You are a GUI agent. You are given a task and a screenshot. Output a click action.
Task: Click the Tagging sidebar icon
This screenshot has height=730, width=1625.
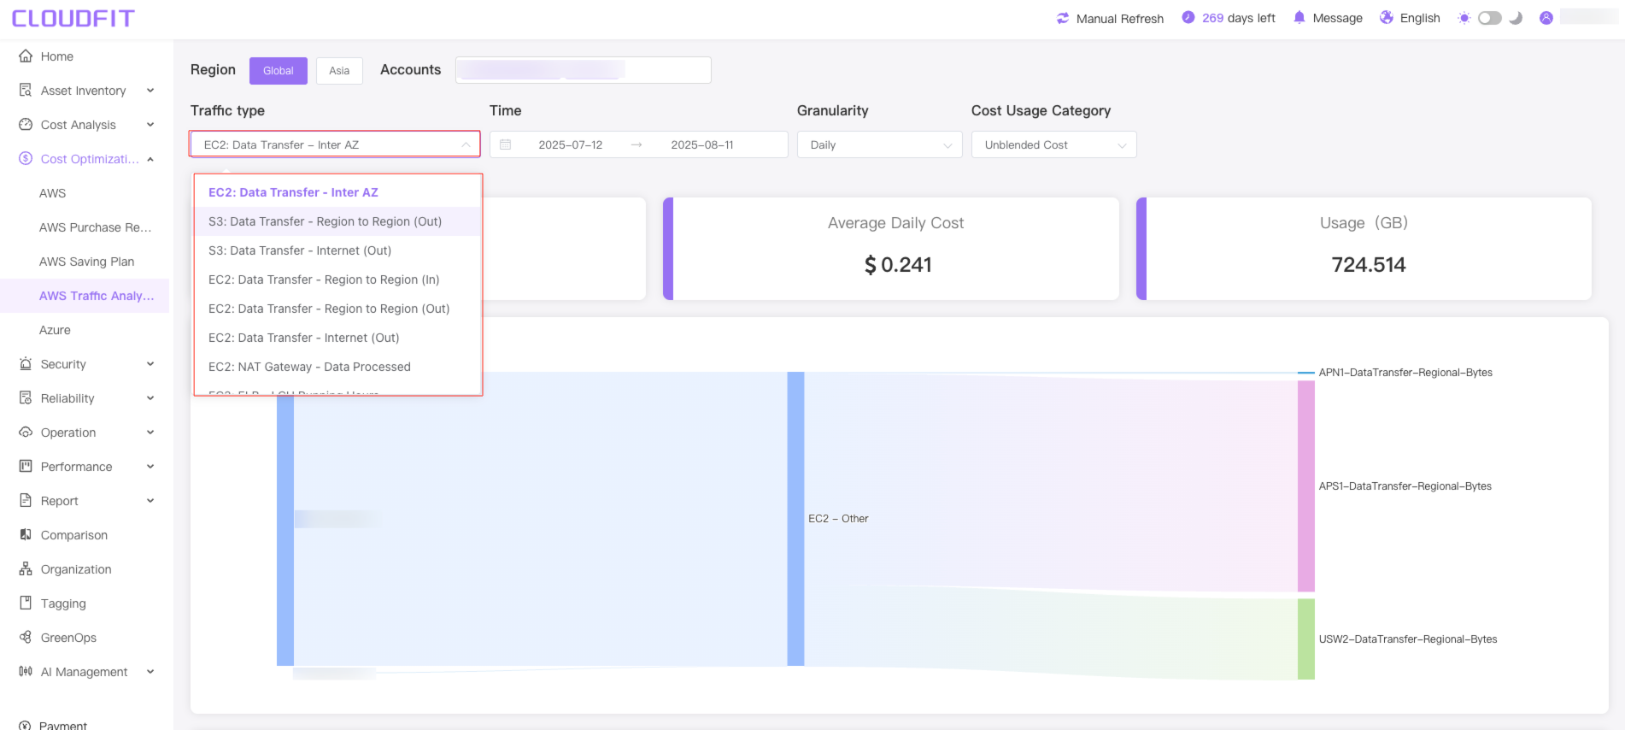tap(26, 603)
